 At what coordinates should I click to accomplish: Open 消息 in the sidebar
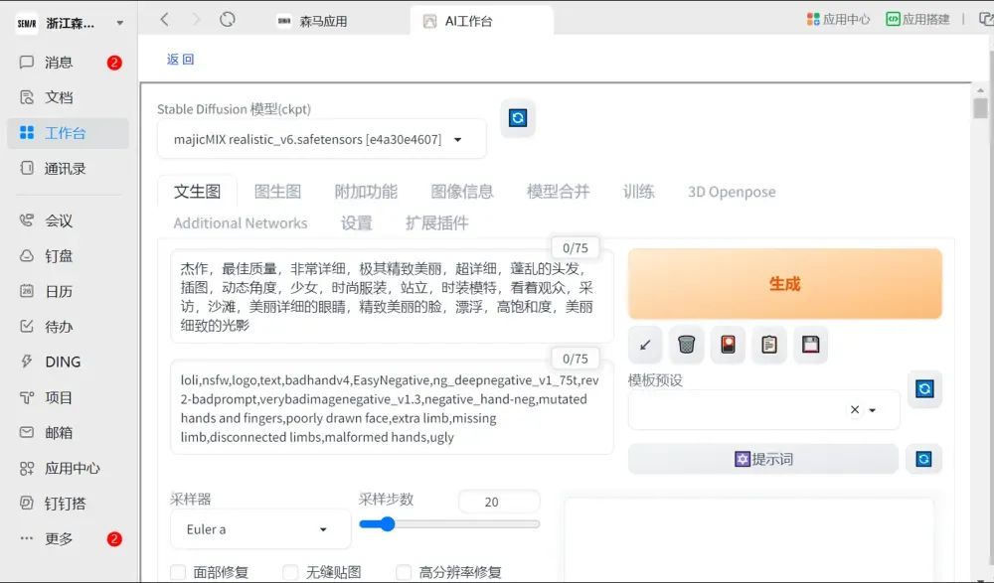pyautogui.click(x=68, y=63)
